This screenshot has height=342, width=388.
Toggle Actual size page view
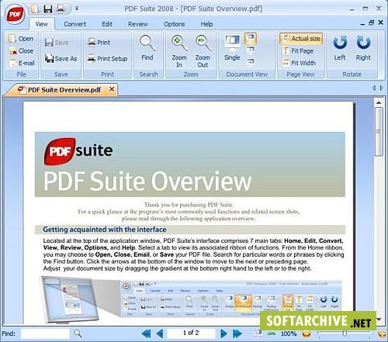(301, 39)
